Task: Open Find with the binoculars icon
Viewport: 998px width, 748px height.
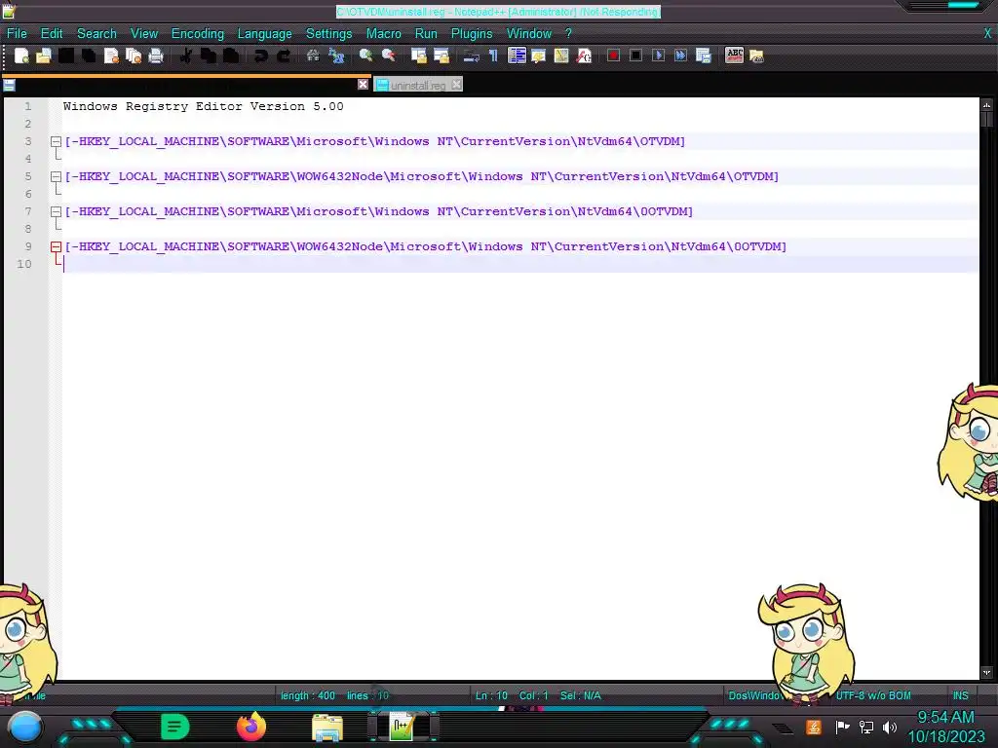Action: click(313, 56)
